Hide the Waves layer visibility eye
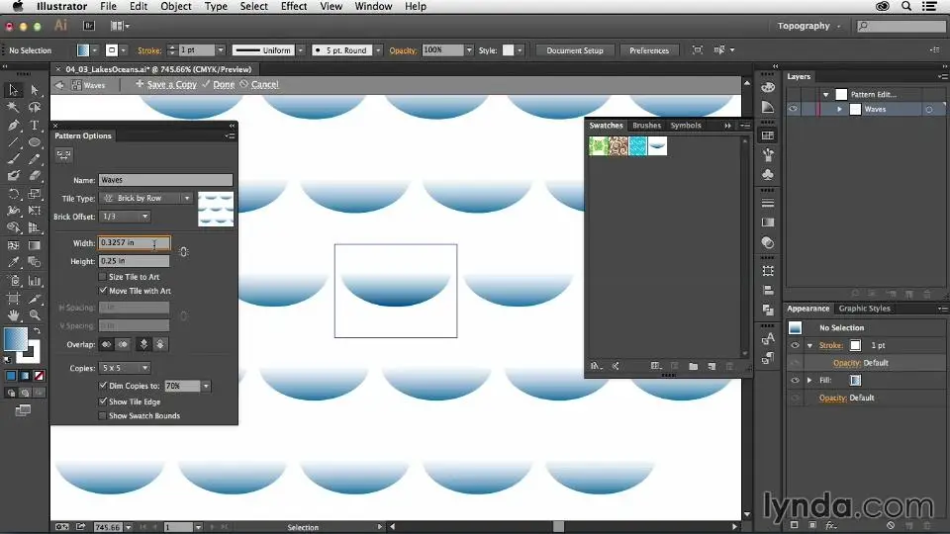This screenshot has width=950, height=534. click(x=793, y=109)
